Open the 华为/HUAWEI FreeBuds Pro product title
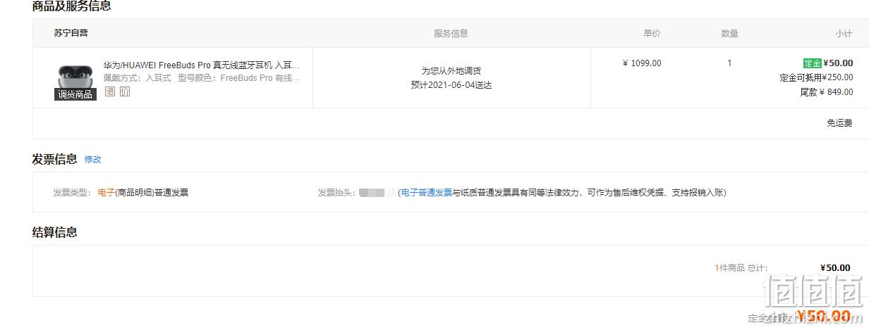 (202, 65)
